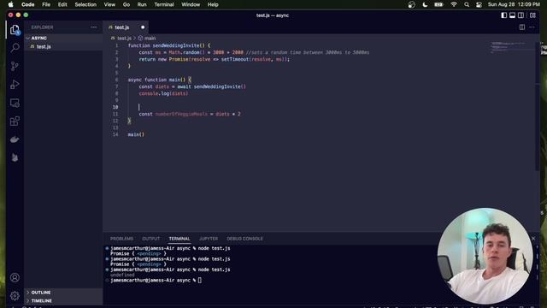547x308 pixels.
Task: Open the Terminal menu
Action: click(x=164, y=4)
